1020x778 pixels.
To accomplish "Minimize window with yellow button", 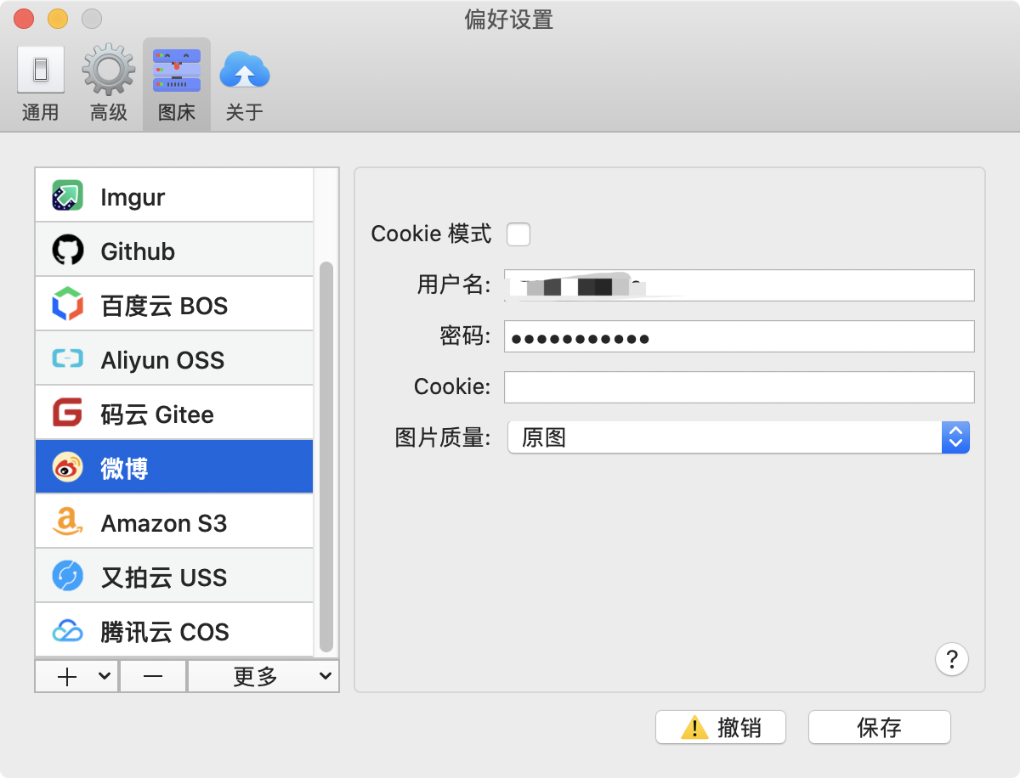I will tap(58, 18).
